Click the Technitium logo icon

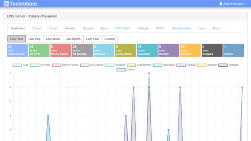6,4
